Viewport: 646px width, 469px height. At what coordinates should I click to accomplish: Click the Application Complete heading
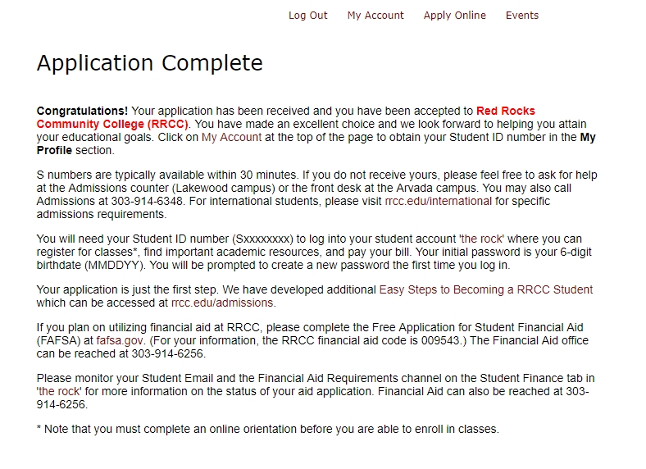point(149,63)
